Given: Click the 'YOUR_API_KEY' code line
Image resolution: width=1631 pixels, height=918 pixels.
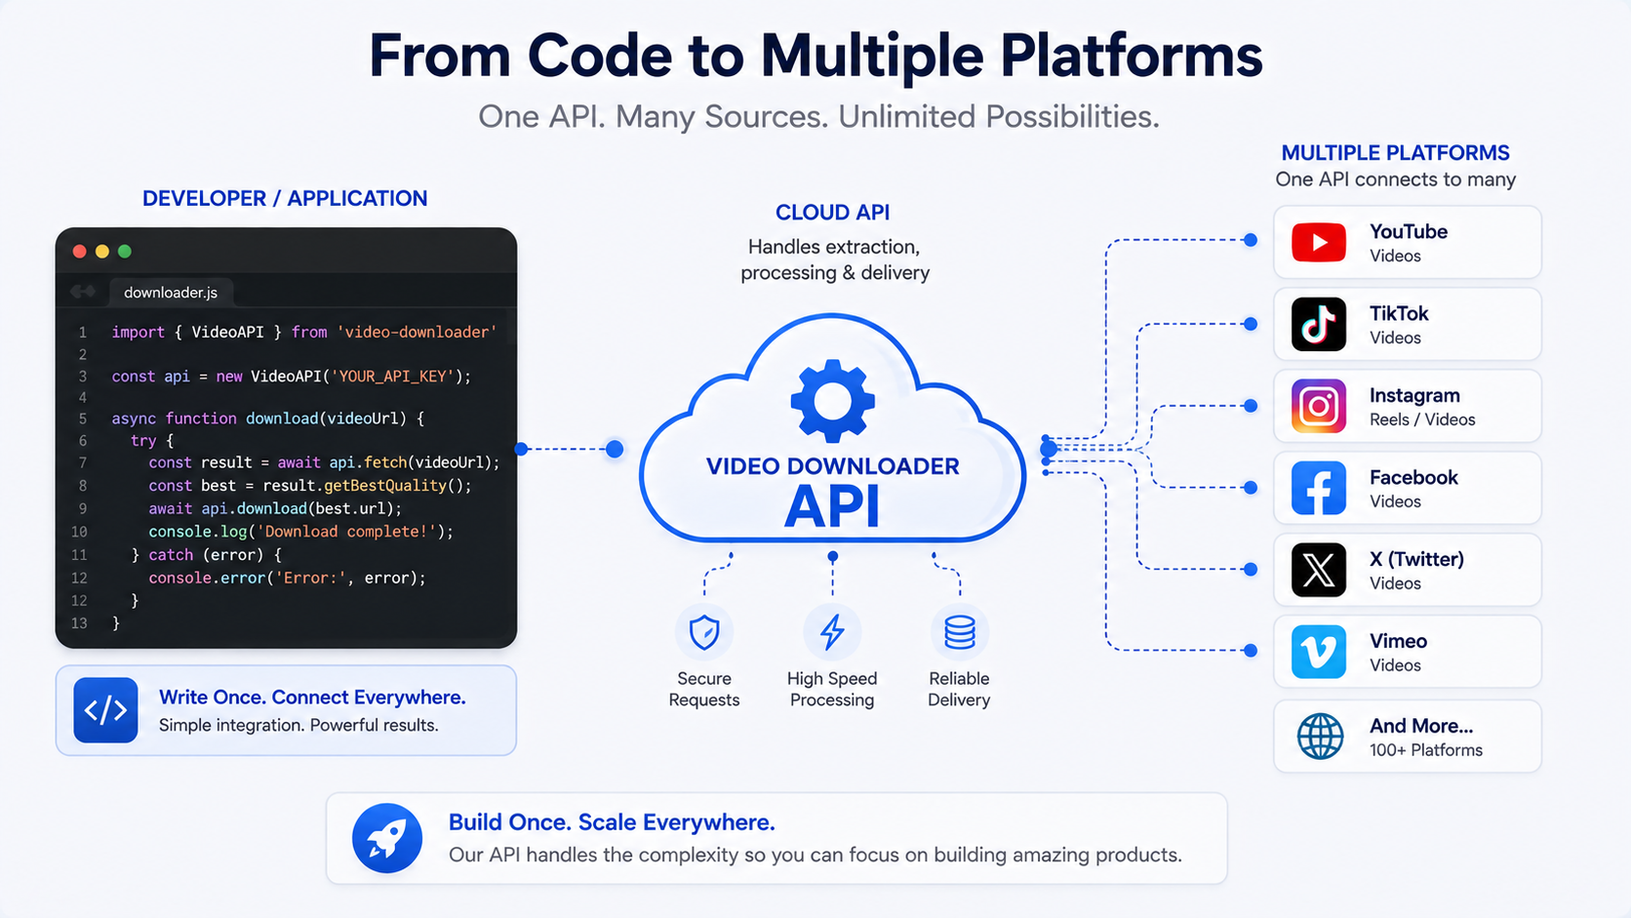Looking at the screenshot, I should (291, 377).
